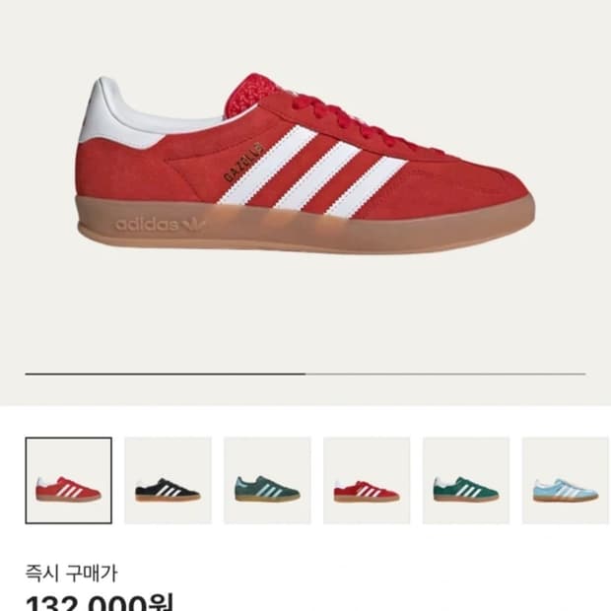This screenshot has width=611, height=611.
Task: Select the red Gazelle thumbnail with the border
Action: [x=69, y=481]
